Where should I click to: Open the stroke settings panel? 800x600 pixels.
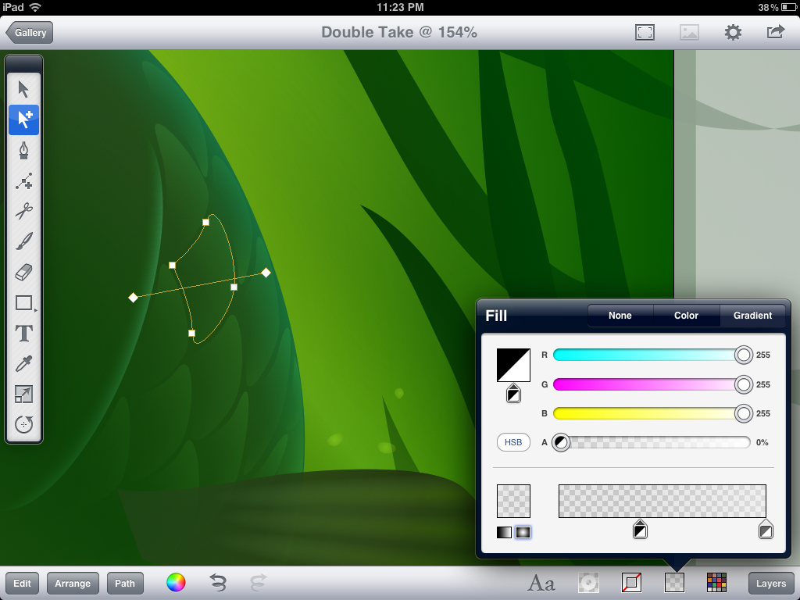[x=631, y=583]
